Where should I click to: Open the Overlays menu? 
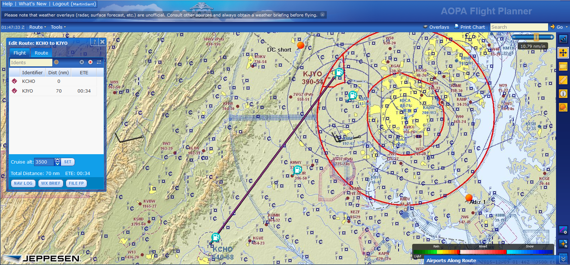coord(436,27)
